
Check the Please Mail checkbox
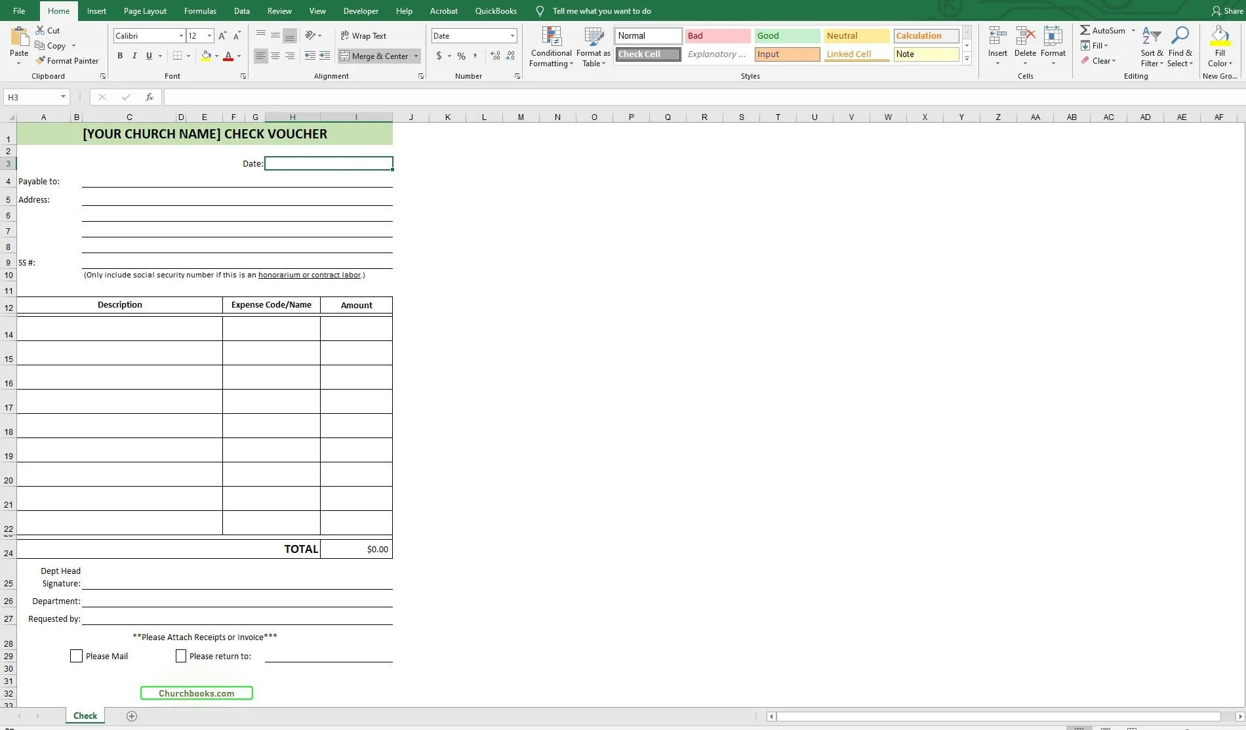(76, 655)
